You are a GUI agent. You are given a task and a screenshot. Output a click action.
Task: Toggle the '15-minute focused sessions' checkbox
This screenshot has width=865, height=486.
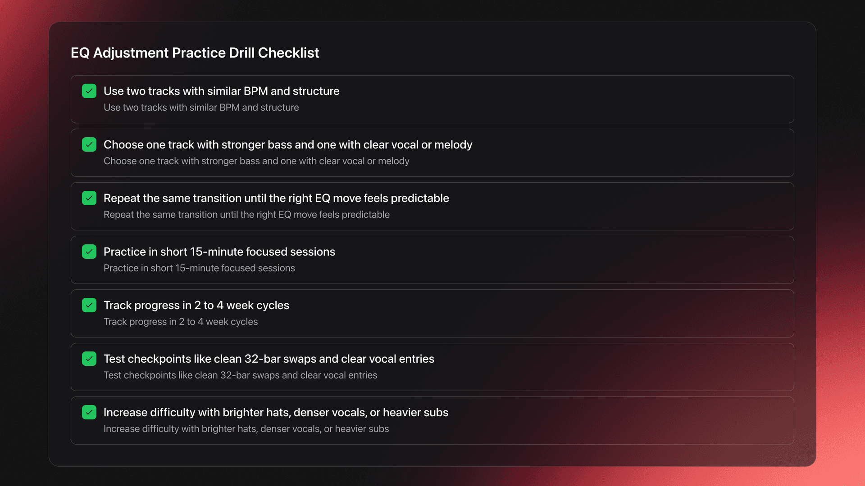coord(89,252)
